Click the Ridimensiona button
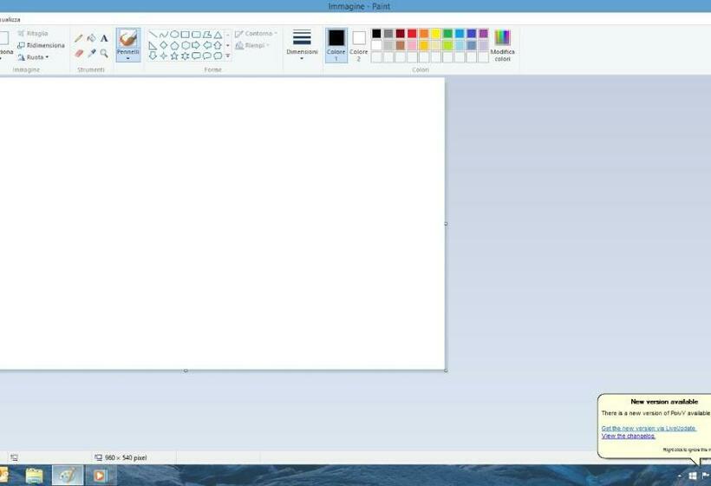711x486 pixels. coord(41,45)
